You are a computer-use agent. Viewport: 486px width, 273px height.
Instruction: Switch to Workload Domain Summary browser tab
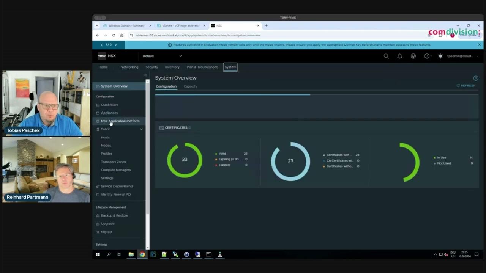point(126,25)
